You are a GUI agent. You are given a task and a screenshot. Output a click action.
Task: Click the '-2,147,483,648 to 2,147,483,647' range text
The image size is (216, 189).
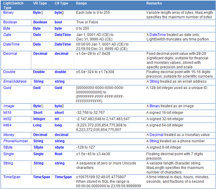(x=103, y=119)
